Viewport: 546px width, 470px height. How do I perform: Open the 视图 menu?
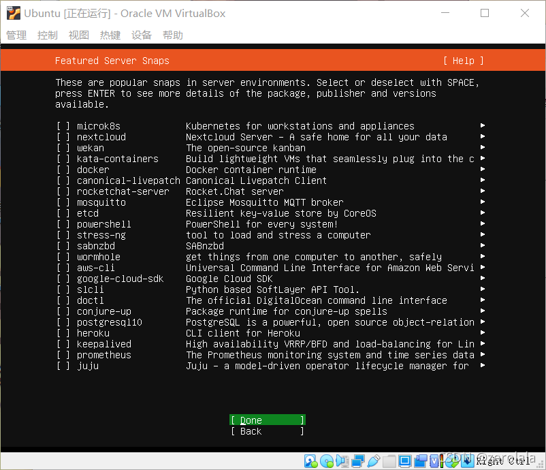coord(79,35)
